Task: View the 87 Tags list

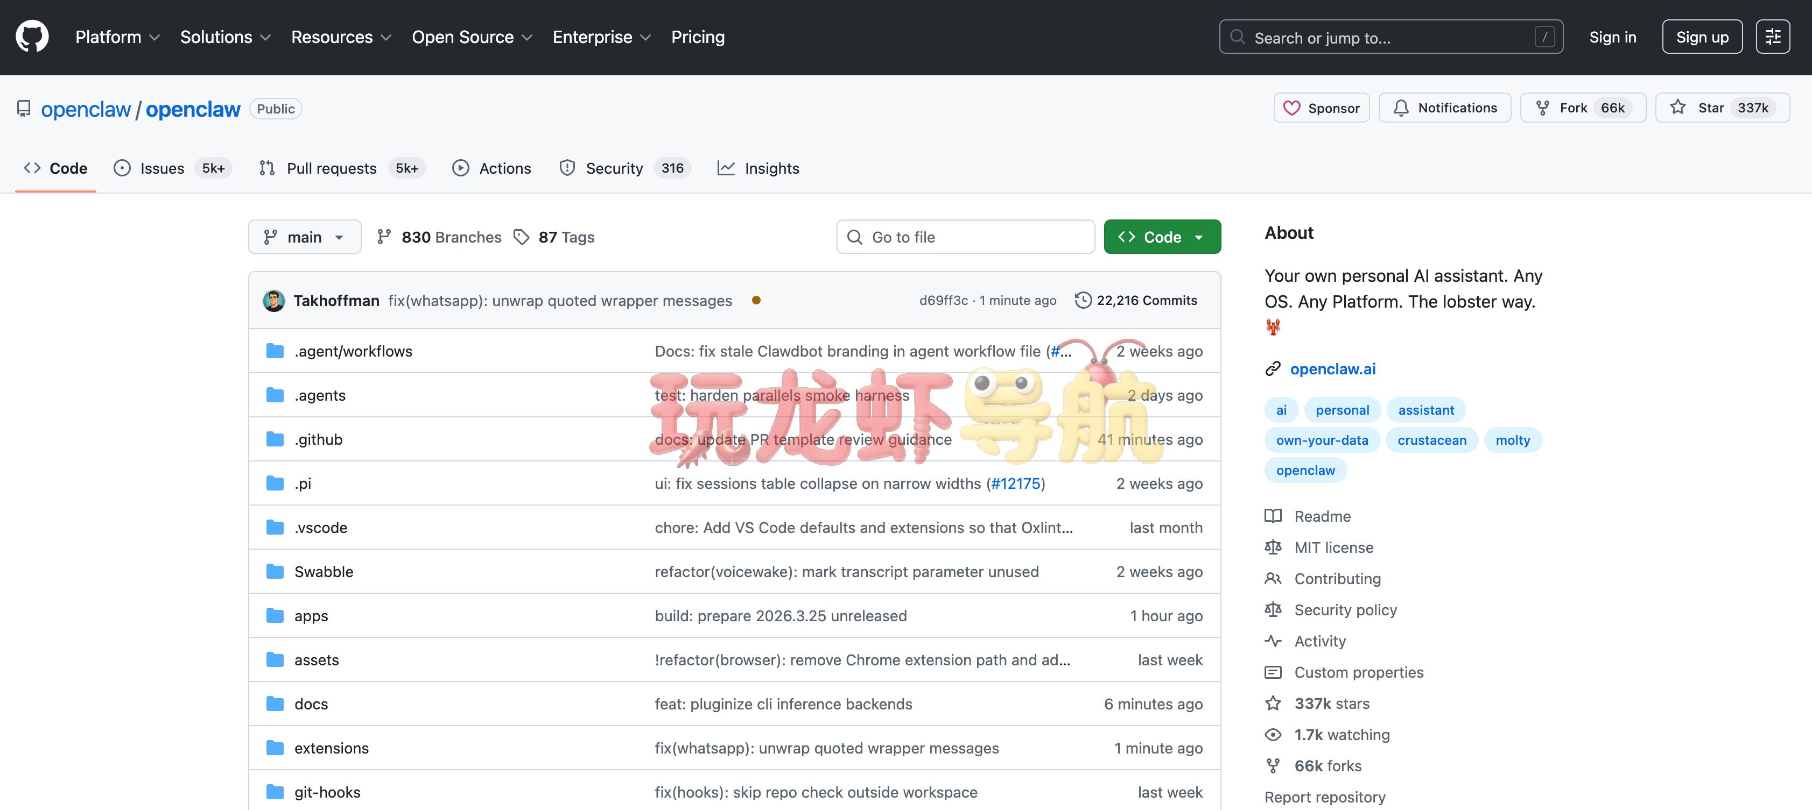Action: tap(554, 237)
